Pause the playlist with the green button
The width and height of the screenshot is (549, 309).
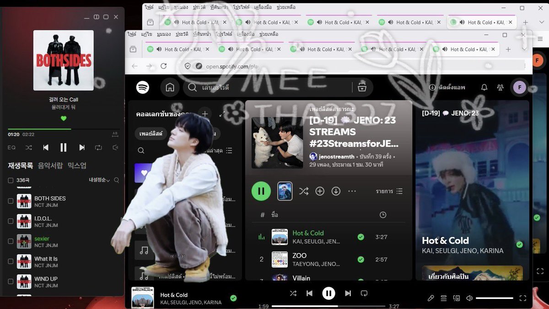pyautogui.click(x=261, y=191)
